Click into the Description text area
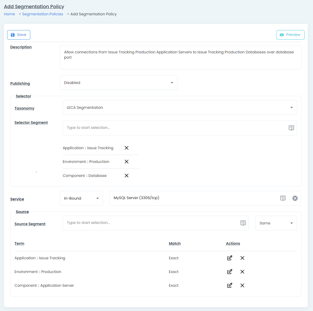This screenshot has width=313, height=311. point(180,57)
